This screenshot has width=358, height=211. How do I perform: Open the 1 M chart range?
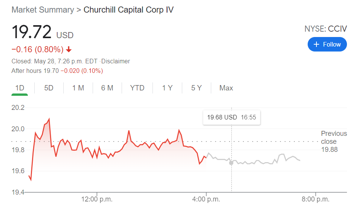78,88
